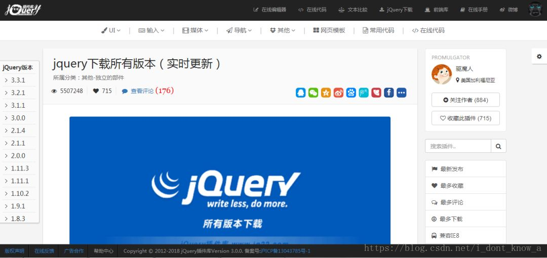Share via the red bookmark-style icon

[376, 93]
